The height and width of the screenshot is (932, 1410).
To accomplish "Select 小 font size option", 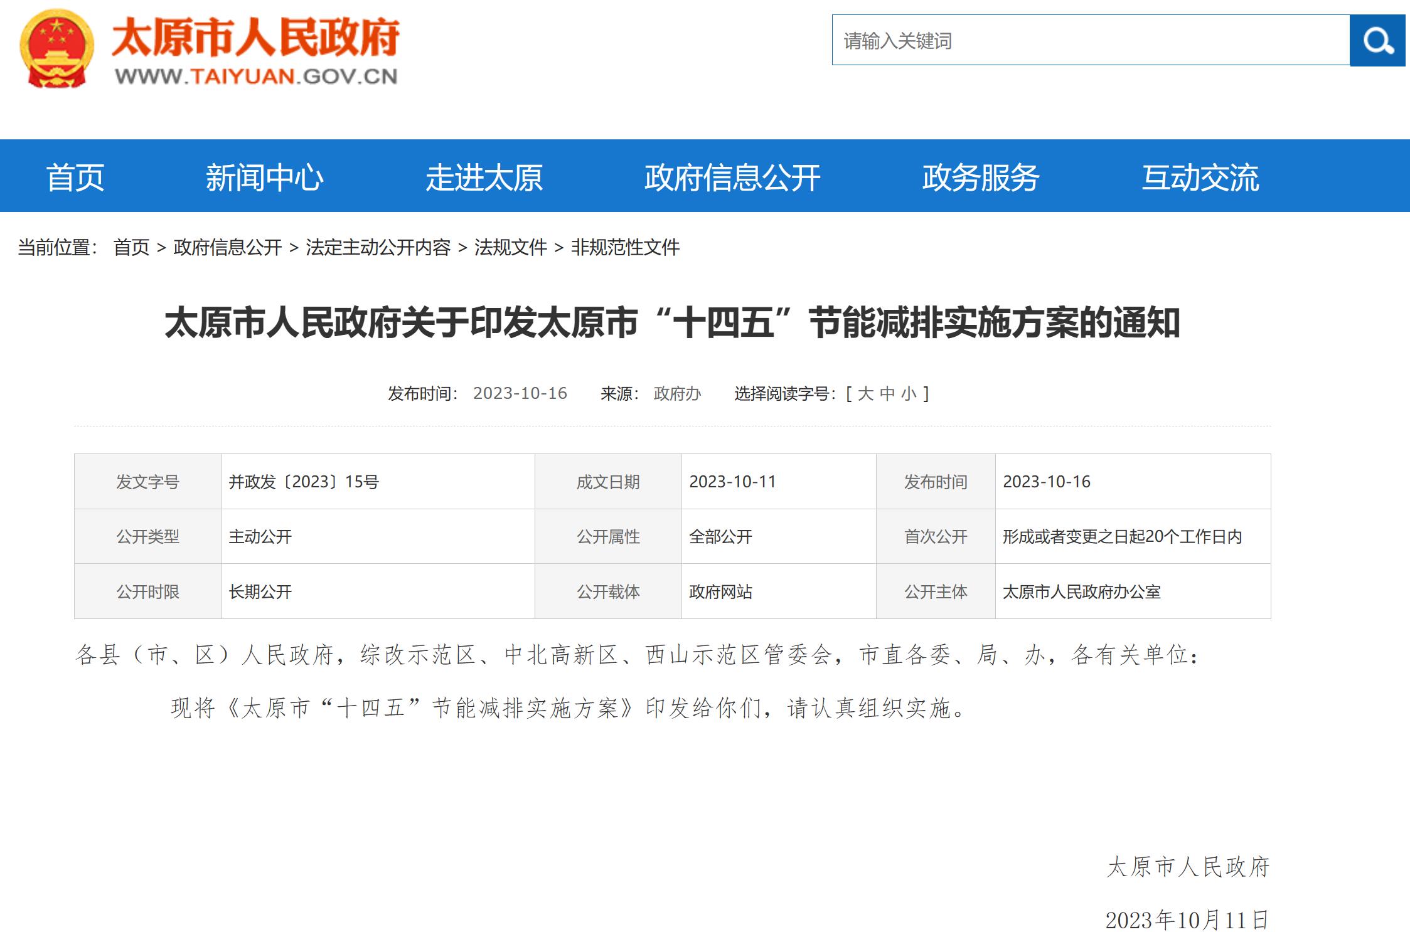I will 909,394.
